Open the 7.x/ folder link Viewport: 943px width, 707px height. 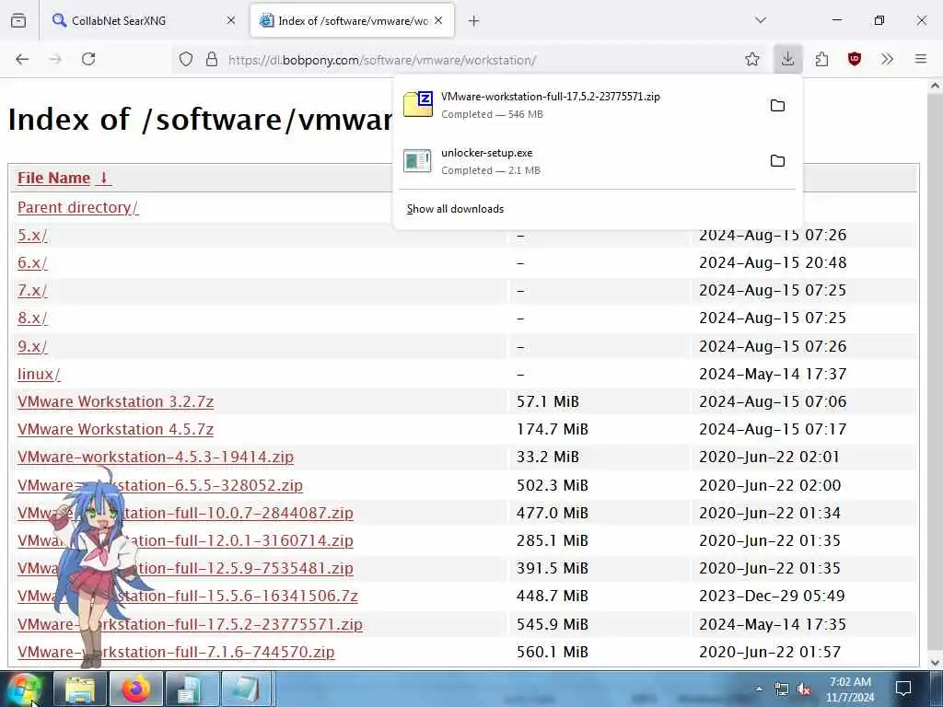click(32, 290)
